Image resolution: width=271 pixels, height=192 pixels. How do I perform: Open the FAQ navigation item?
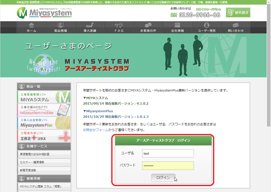coord(119,27)
